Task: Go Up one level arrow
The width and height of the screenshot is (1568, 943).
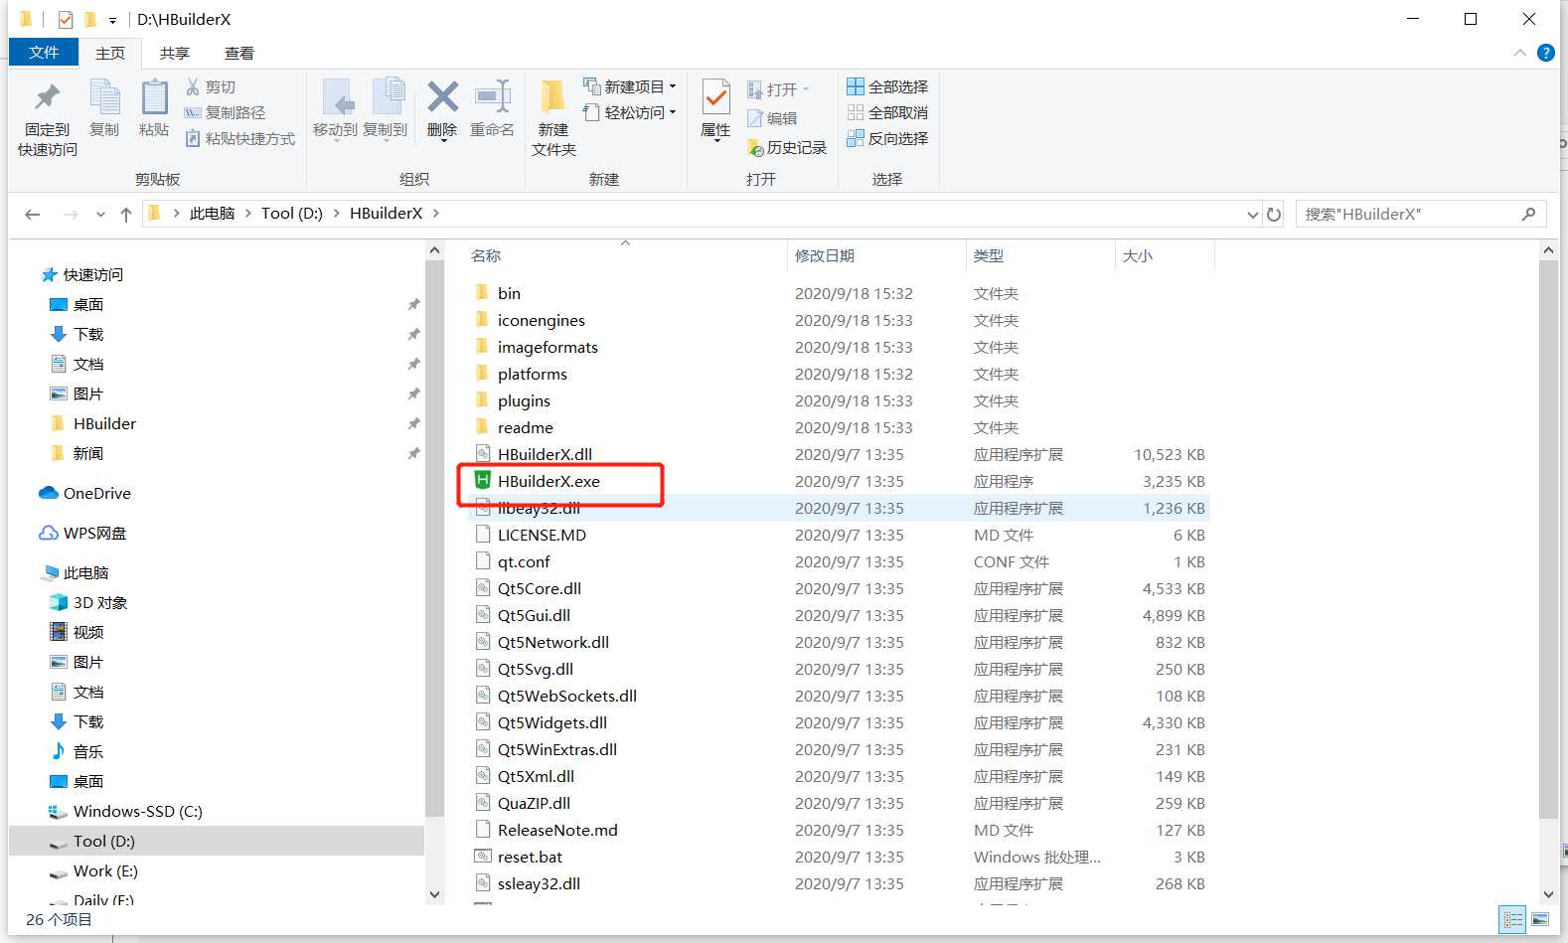Action: click(x=126, y=214)
